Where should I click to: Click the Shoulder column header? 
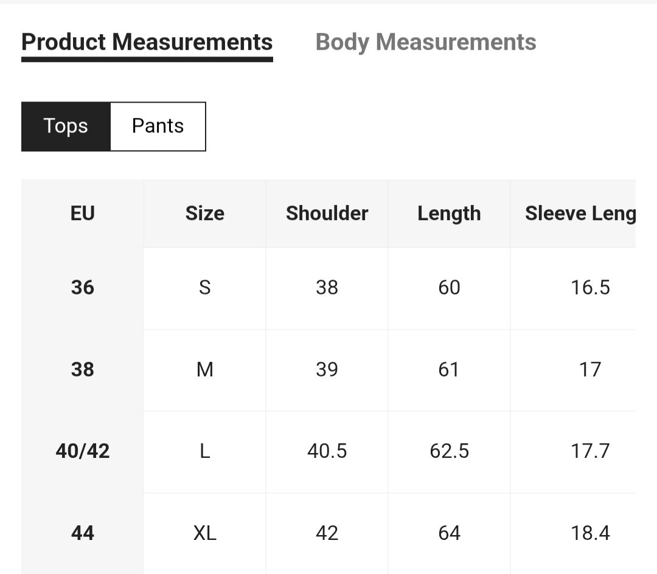327,213
